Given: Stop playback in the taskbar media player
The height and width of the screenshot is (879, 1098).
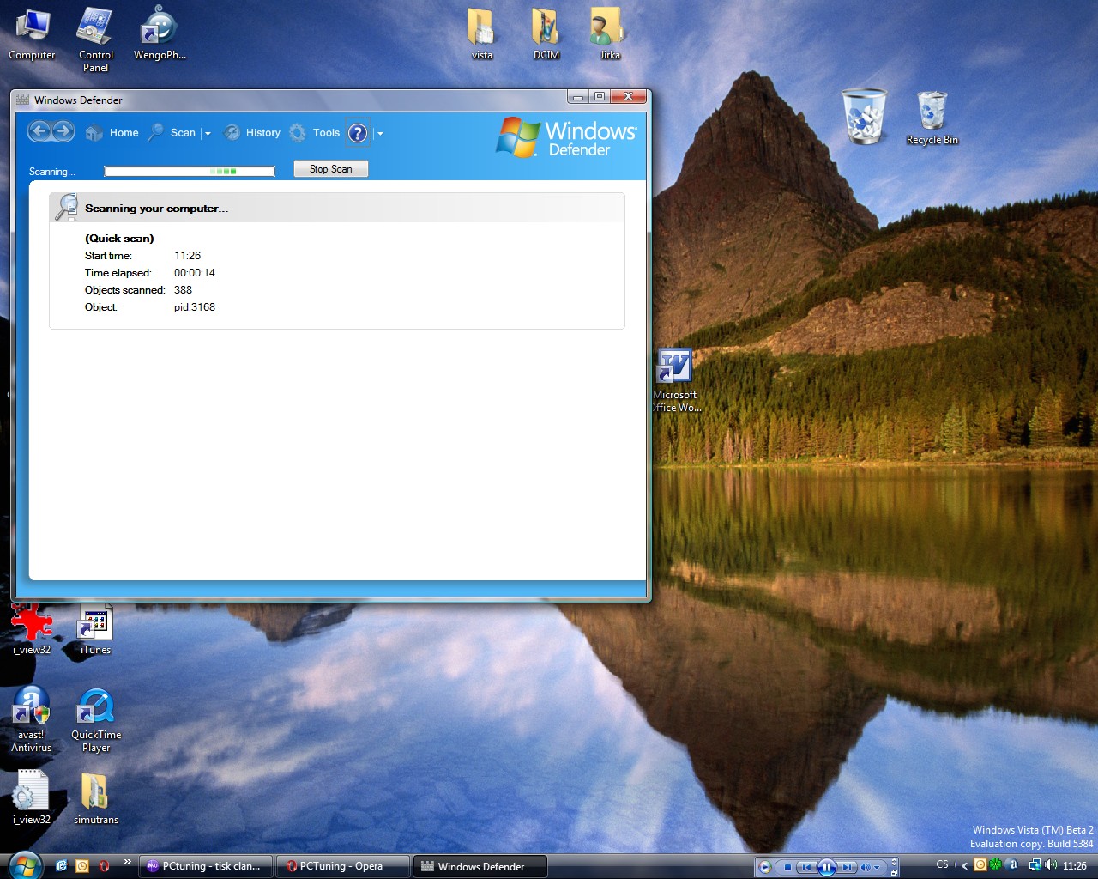Looking at the screenshot, I should click(x=787, y=867).
